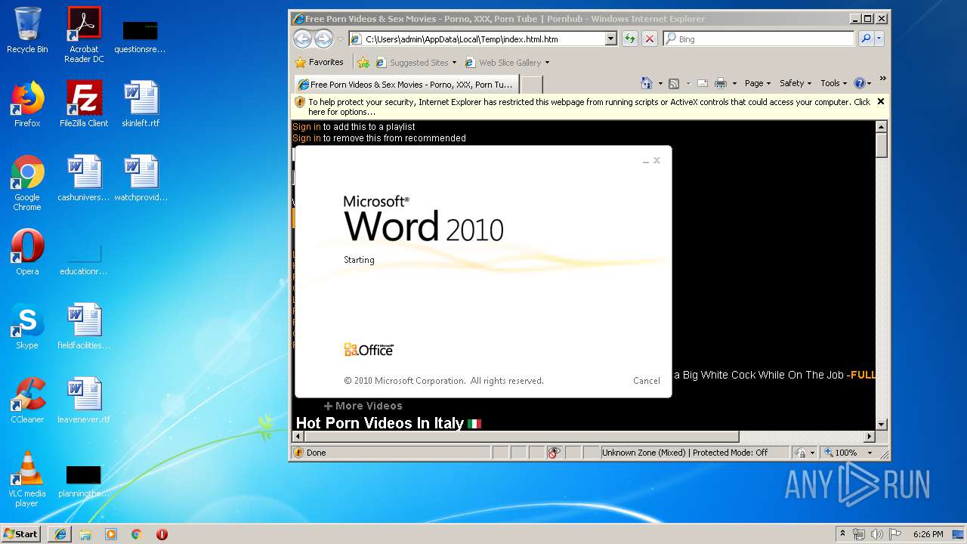Click the red Stop loading button
967x544 pixels.
coord(649,39)
